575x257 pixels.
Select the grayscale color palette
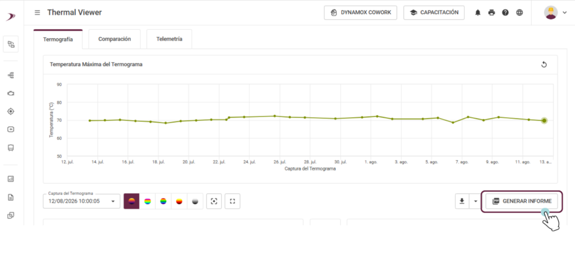[x=195, y=201]
